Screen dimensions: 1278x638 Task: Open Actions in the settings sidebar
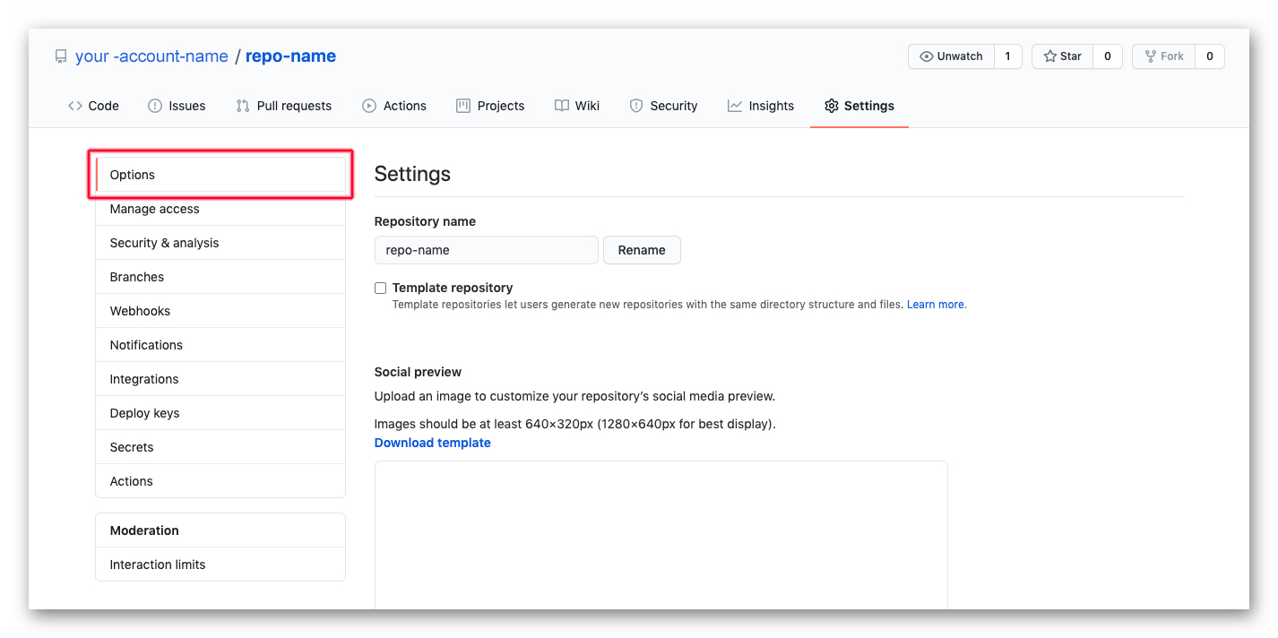click(220, 481)
